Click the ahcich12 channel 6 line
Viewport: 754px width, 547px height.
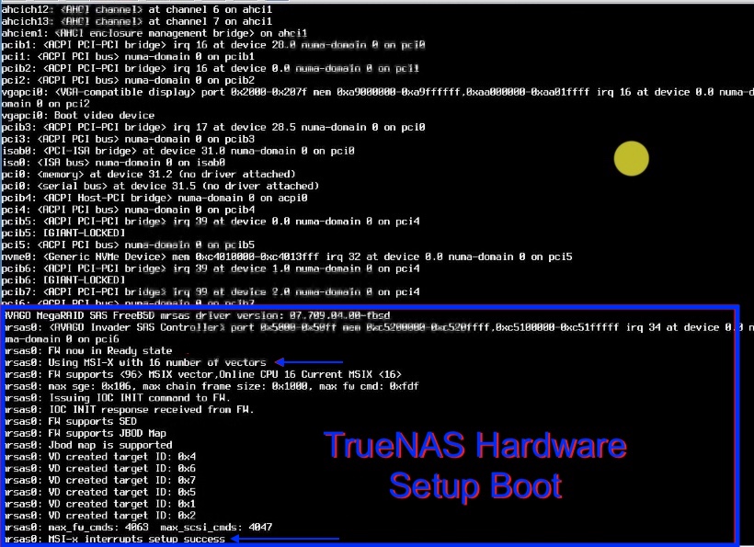(137, 9)
